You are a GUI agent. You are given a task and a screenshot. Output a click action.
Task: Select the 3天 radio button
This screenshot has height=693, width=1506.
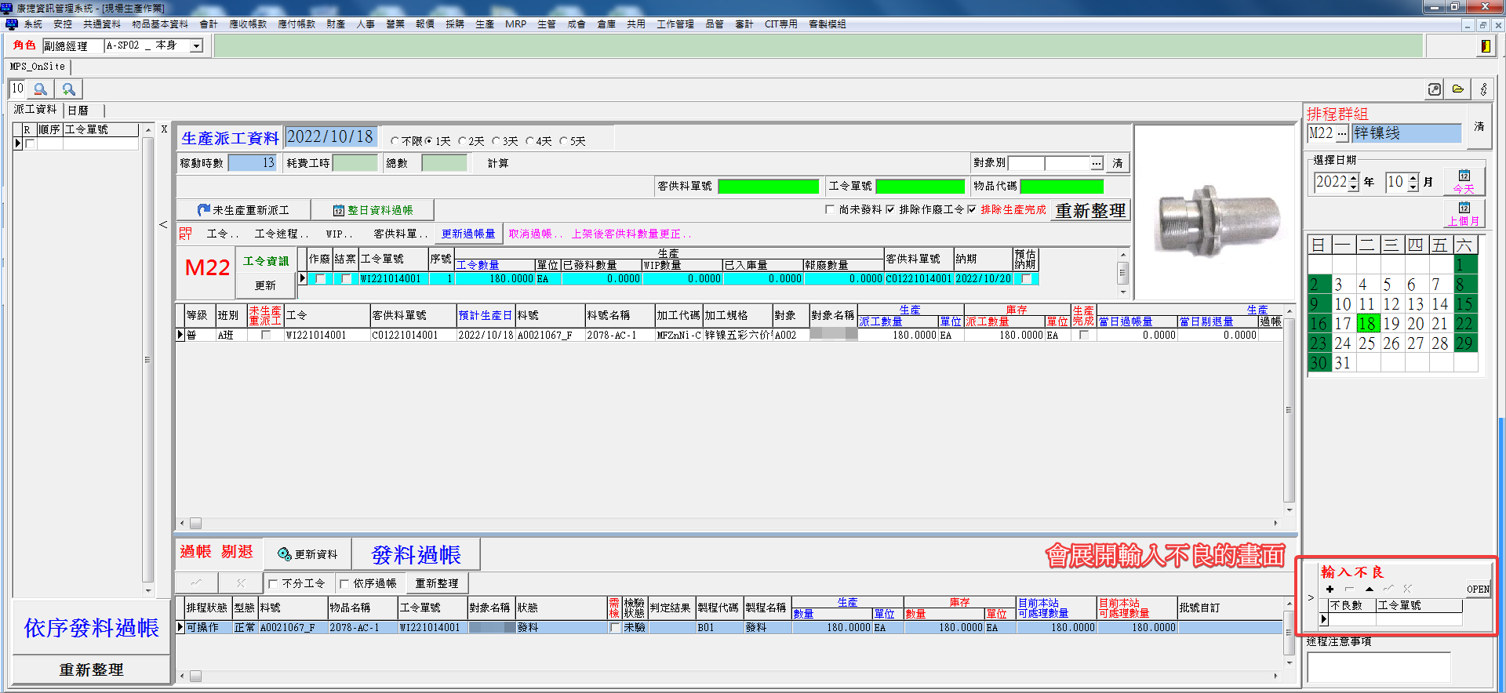point(497,141)
